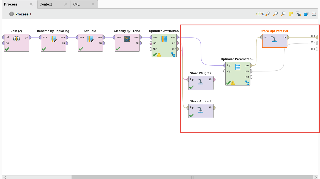Click the grey circle icon beside Process breadcrumb
This screenshot has width=320, height=179.
(12, 14)
